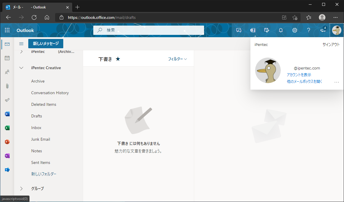The height and width of the screenshot is (202, 344).
Task: Select the Drafts folder
Action: pos(36,116)
